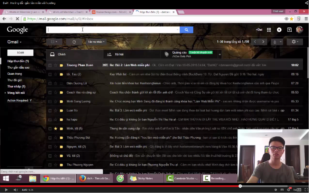Expand the 'Tác vụ khác' dropdown
The height and width of the screenshot is (193, 309).
tap(96, 42)
